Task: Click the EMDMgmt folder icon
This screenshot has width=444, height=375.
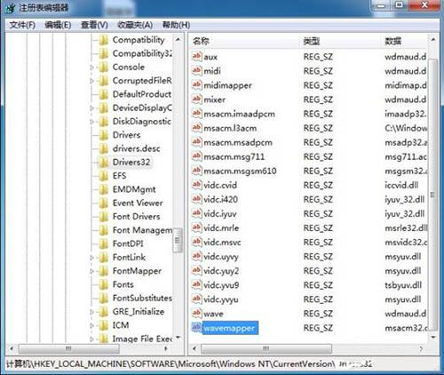Action: (104, 189)
